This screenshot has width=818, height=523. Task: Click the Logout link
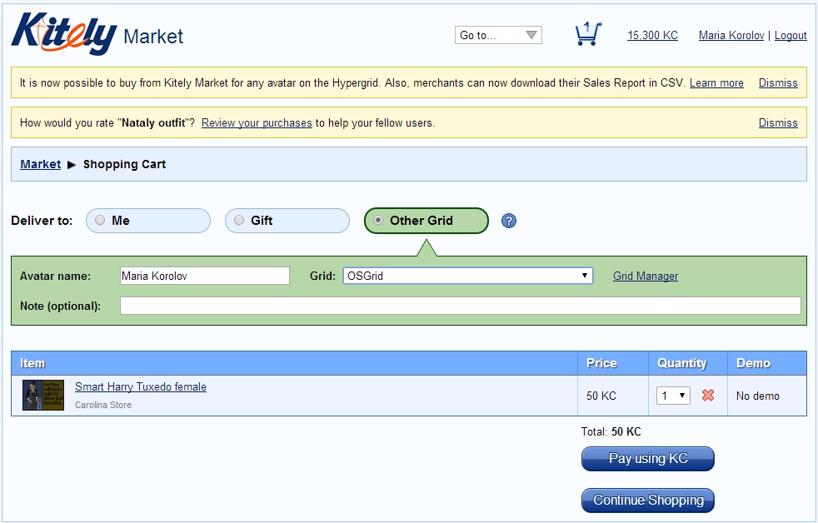coord(791,36)
